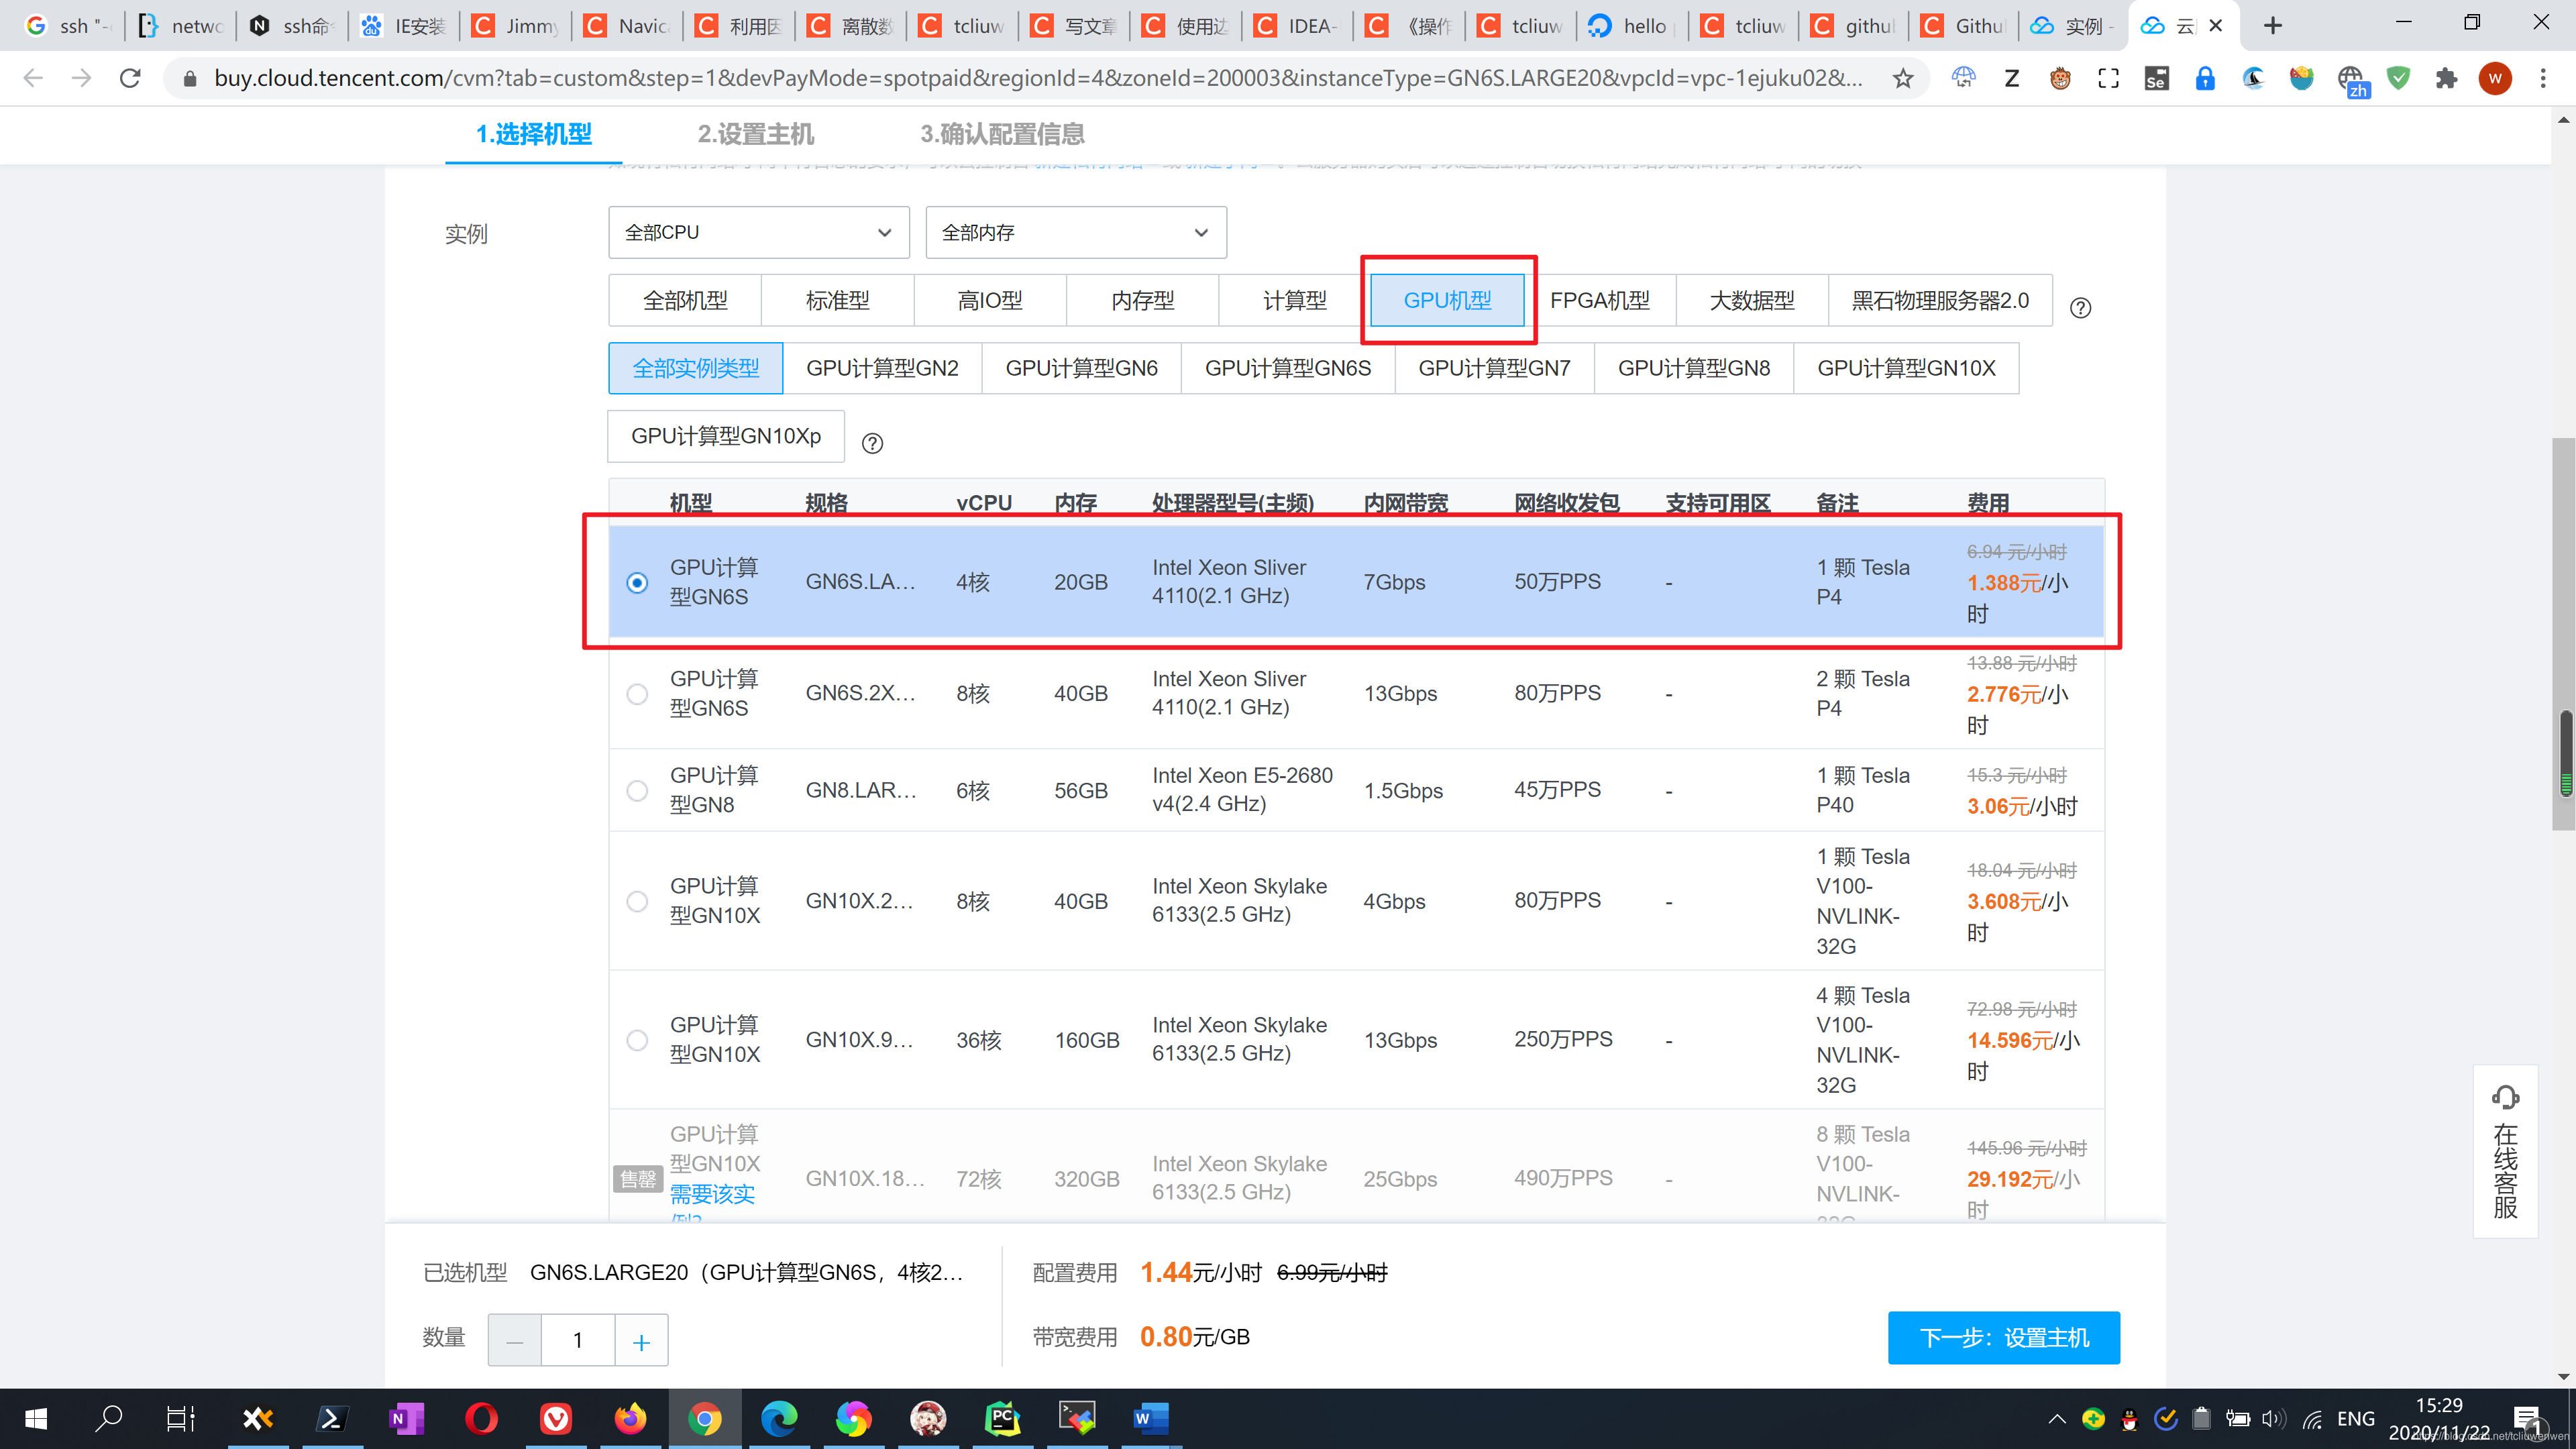The height and width of the screenshot is (1449, 2576).
Task: Filter by GPU计算型GN8
Action: (1694, 368)
